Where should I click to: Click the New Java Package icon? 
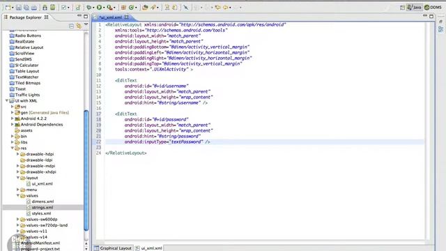pyautogui.click(x=123, y=8)
